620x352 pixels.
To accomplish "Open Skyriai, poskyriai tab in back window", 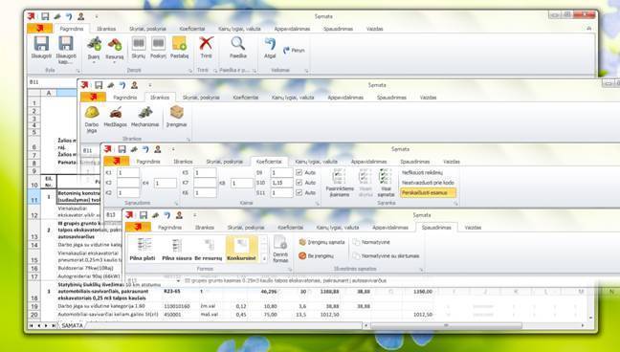I will tap(147, 29).
